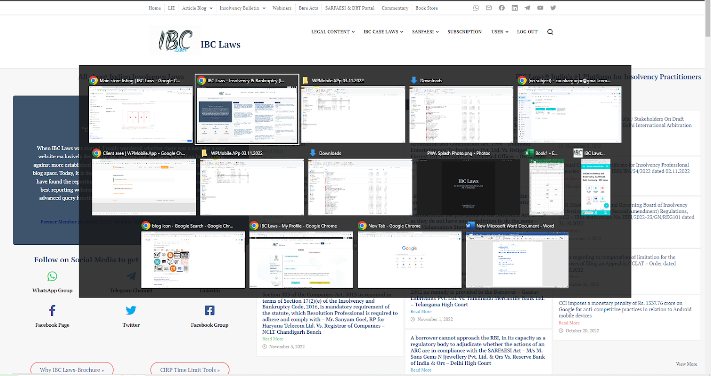Open Home in the top menu
The image size is (711, 376).
coord(155,8)
